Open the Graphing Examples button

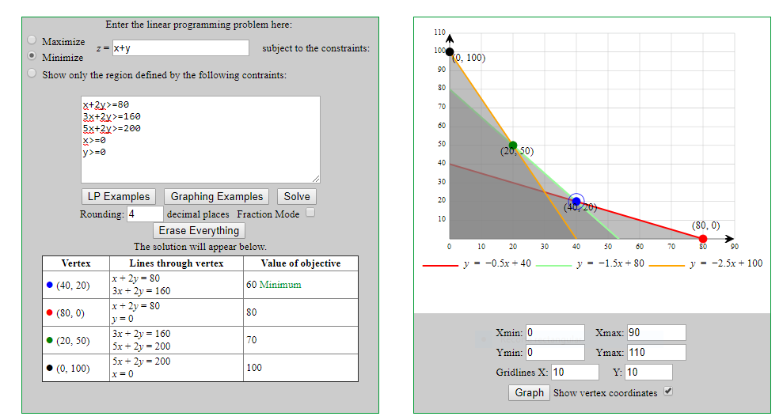[x=217, y=196]
